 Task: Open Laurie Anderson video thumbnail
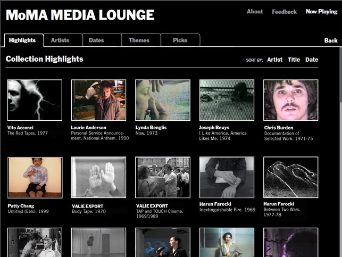[x=98, y=100]
